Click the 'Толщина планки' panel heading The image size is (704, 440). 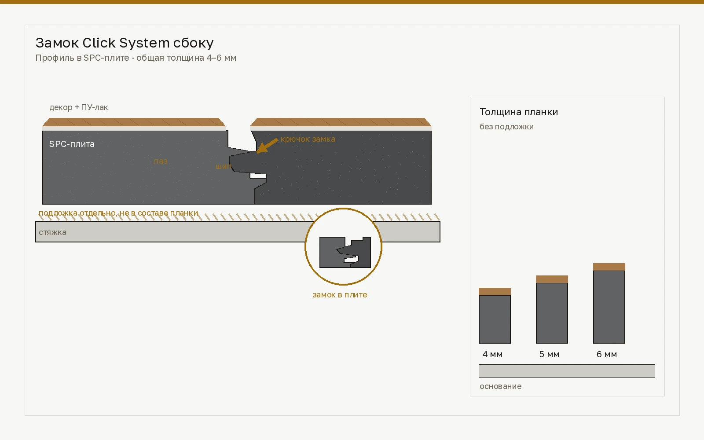coord(519,112)
